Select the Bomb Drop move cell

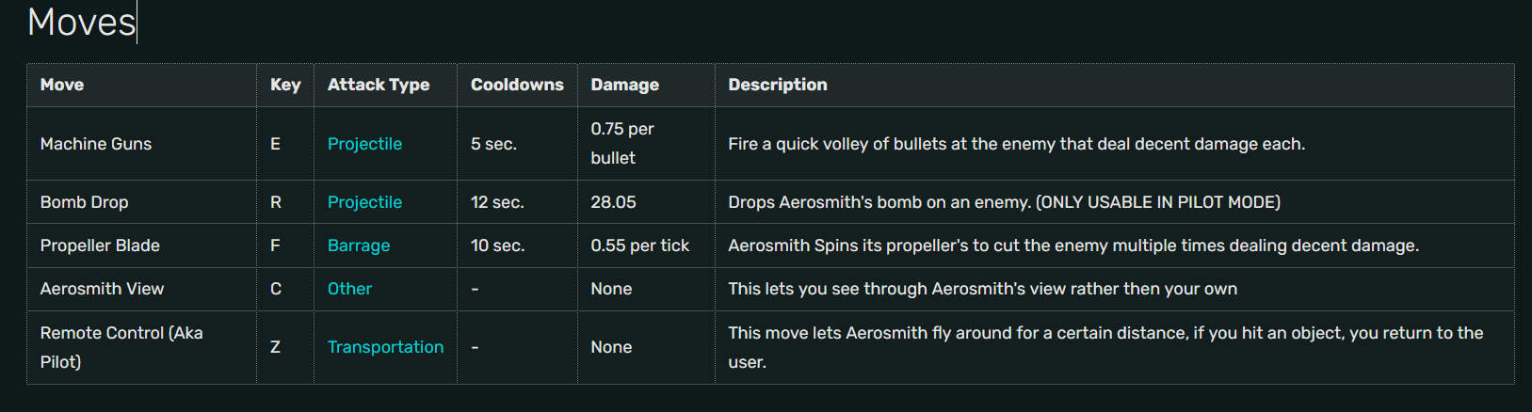[85, 202]
